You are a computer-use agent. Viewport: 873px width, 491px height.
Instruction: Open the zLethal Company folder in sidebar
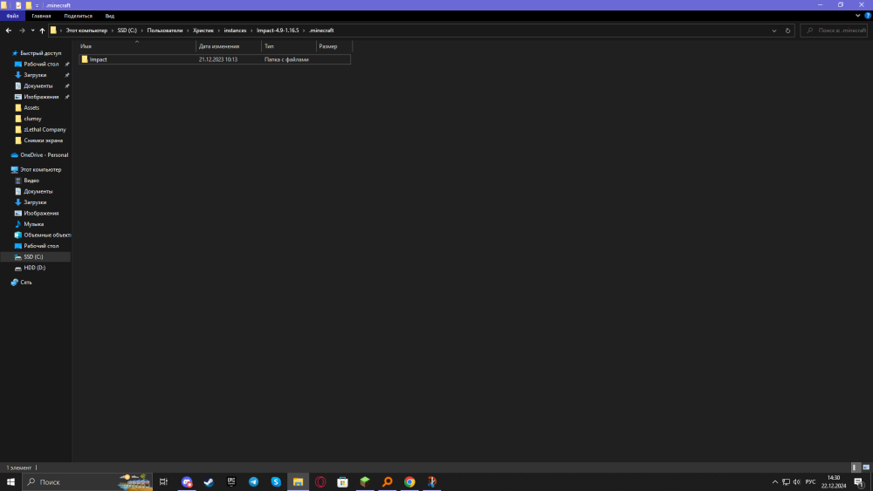45,130
